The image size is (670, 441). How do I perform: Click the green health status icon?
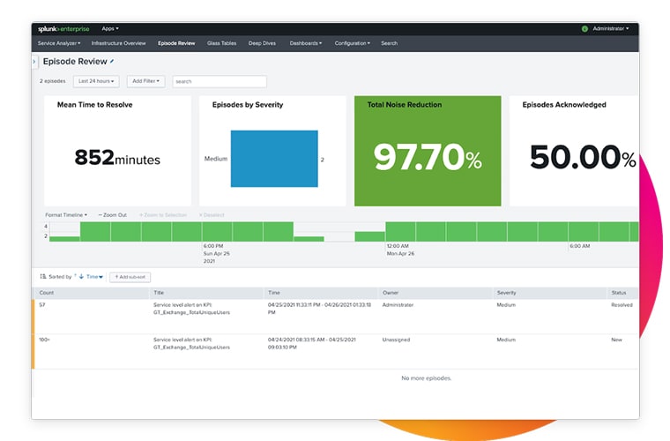(584, 28)
